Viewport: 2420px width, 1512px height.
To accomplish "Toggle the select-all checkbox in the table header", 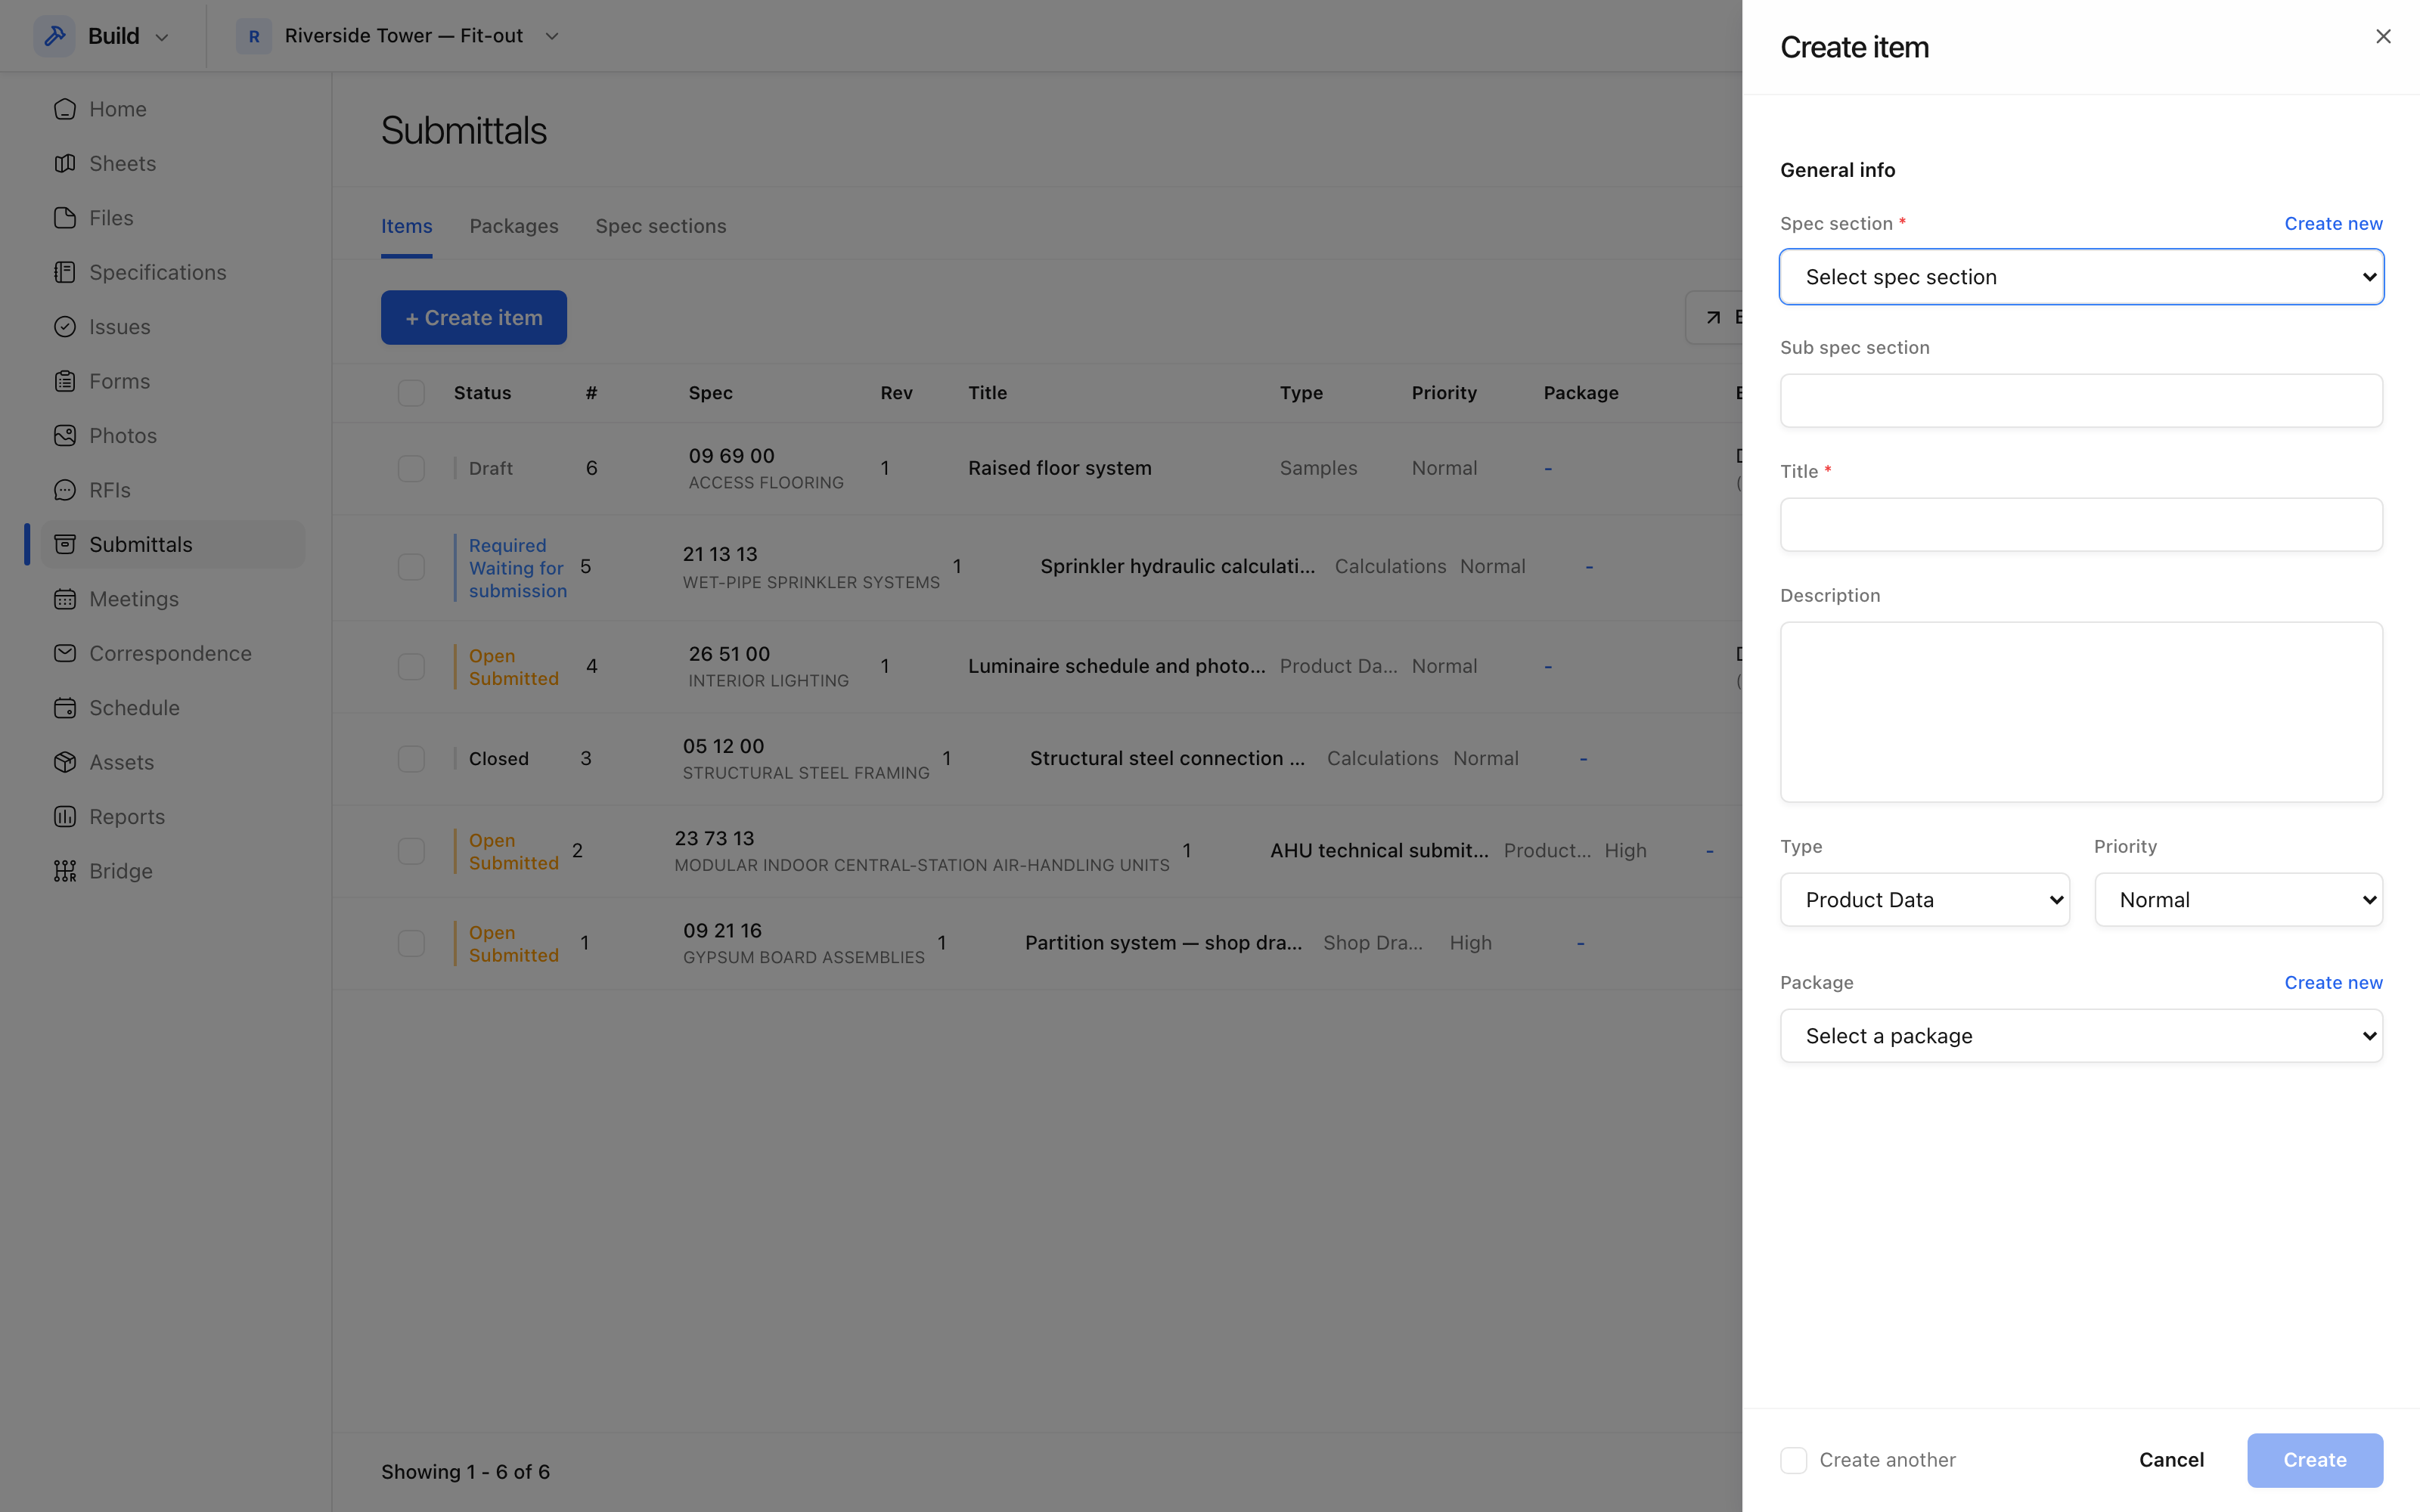I will pos(411,393).
